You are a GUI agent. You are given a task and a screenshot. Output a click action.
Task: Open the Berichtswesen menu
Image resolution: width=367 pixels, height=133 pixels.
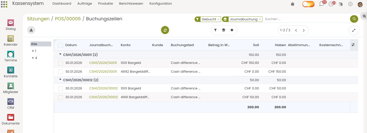pos(131,4)
